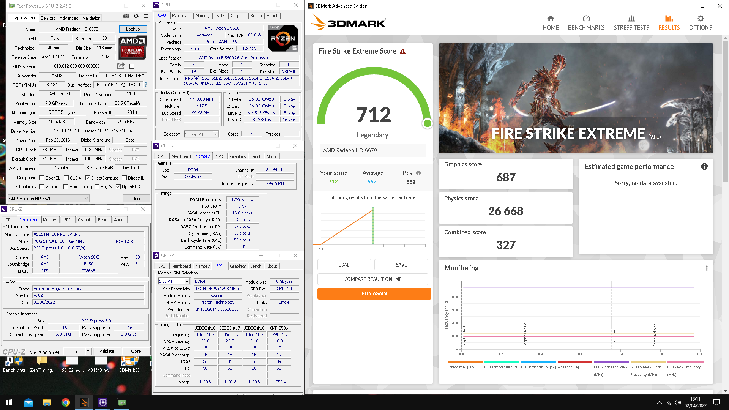
Task: Open the About tab in CPU-Z Mainboard window
Action: 119,220
